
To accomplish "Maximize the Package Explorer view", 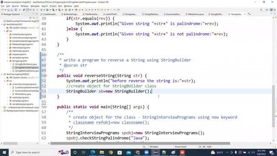I will pos(36,14).
